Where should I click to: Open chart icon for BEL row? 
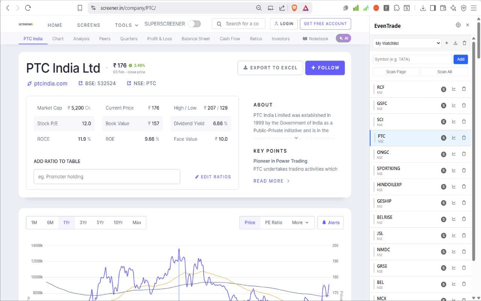click(454, 284)
